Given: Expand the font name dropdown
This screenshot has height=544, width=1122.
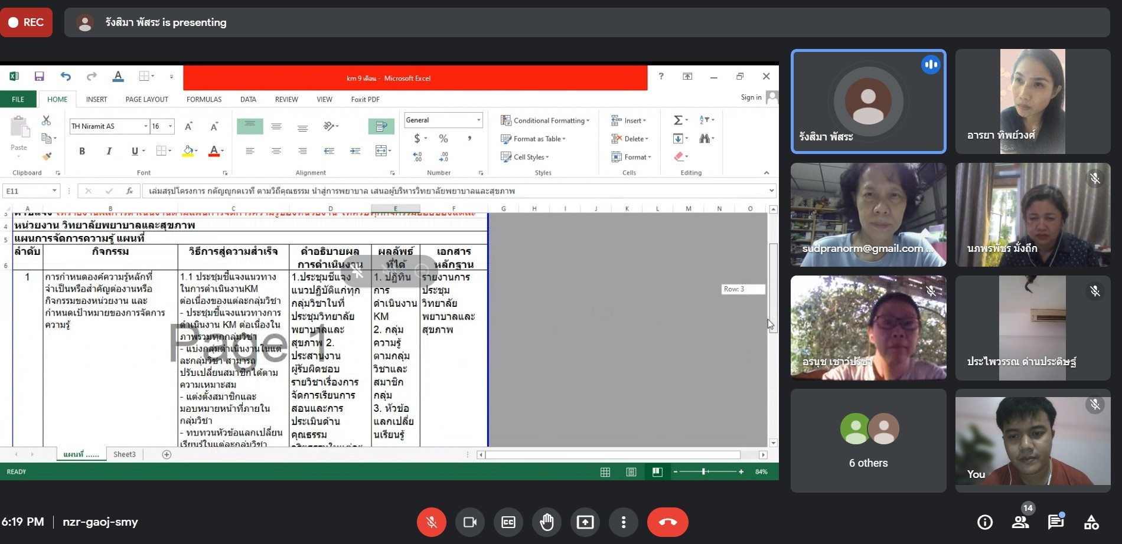Looking at the screenshot, I should pyautogui.click(x=145, y=126).
